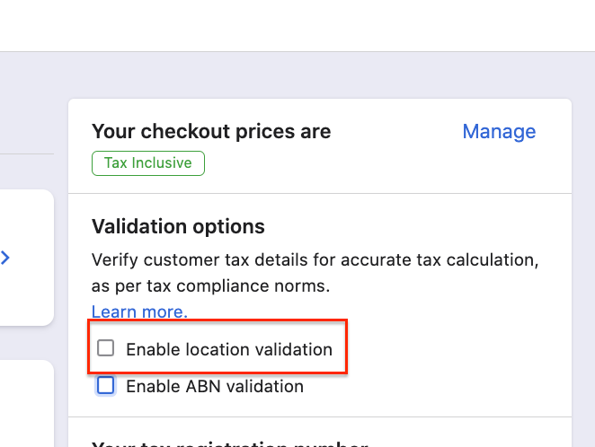
Task: Open the Learn more link
Action: (139, 311)
